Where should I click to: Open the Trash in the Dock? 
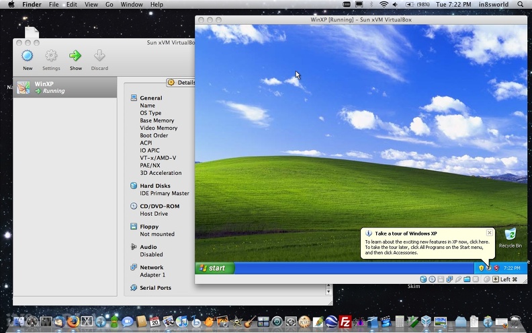click(515, 321)
